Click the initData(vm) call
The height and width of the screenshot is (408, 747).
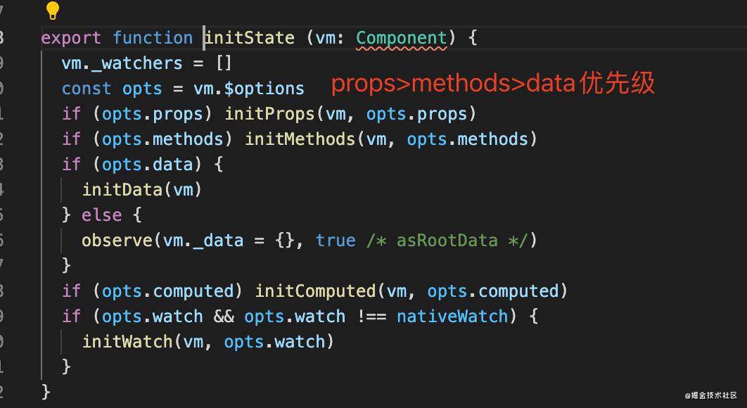143,190
